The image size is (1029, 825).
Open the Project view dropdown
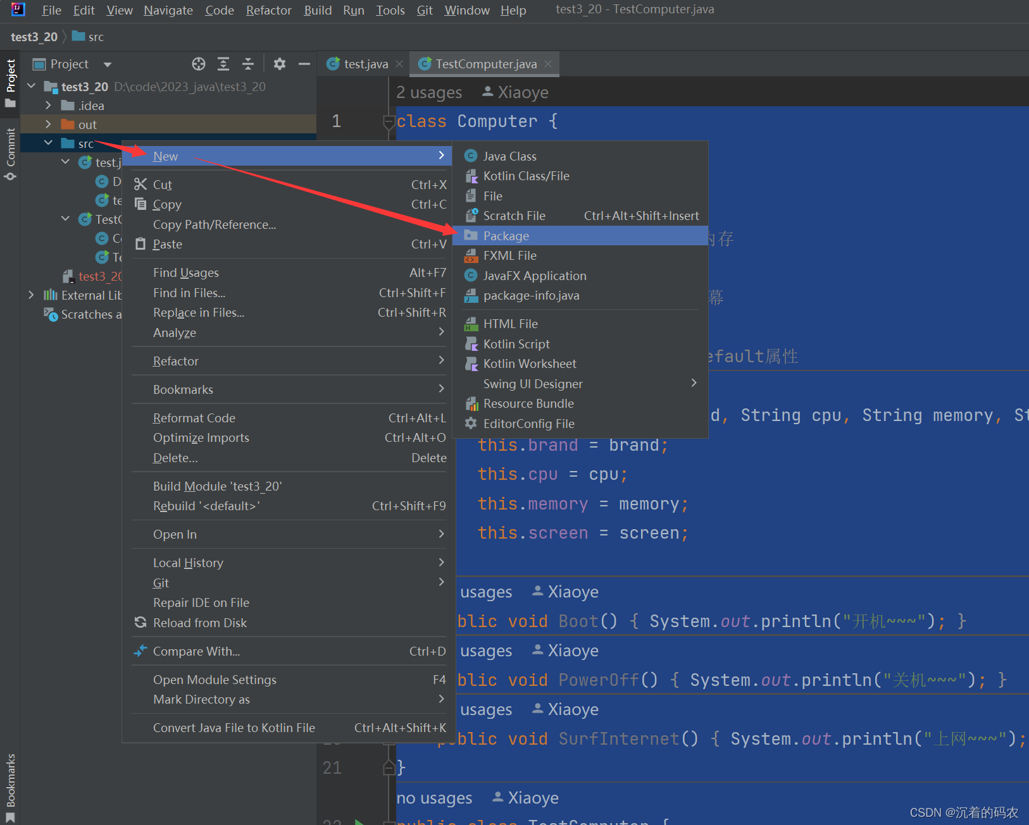pos(108,64)
